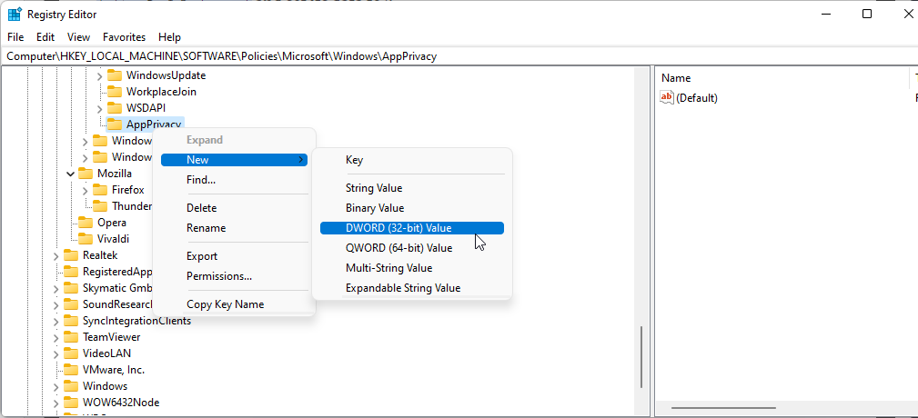Select Permissions... in the context menu
This screenshot has height=418, width=918.
click(x=219, y=276)
